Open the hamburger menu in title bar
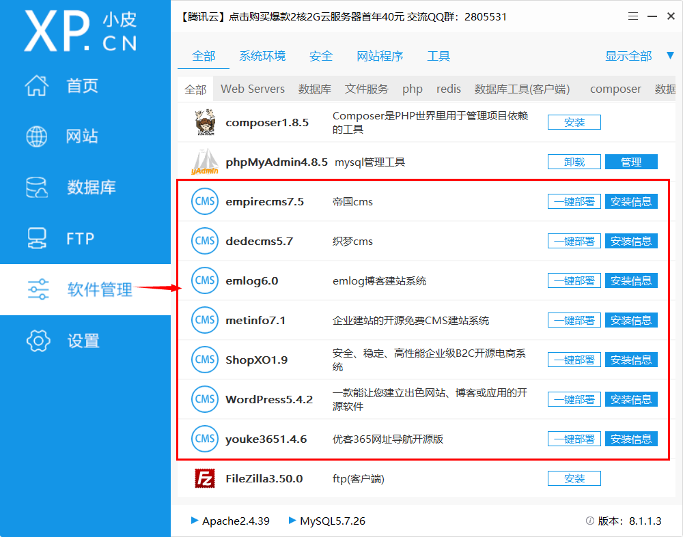The image size is (683, 537). 633,16
